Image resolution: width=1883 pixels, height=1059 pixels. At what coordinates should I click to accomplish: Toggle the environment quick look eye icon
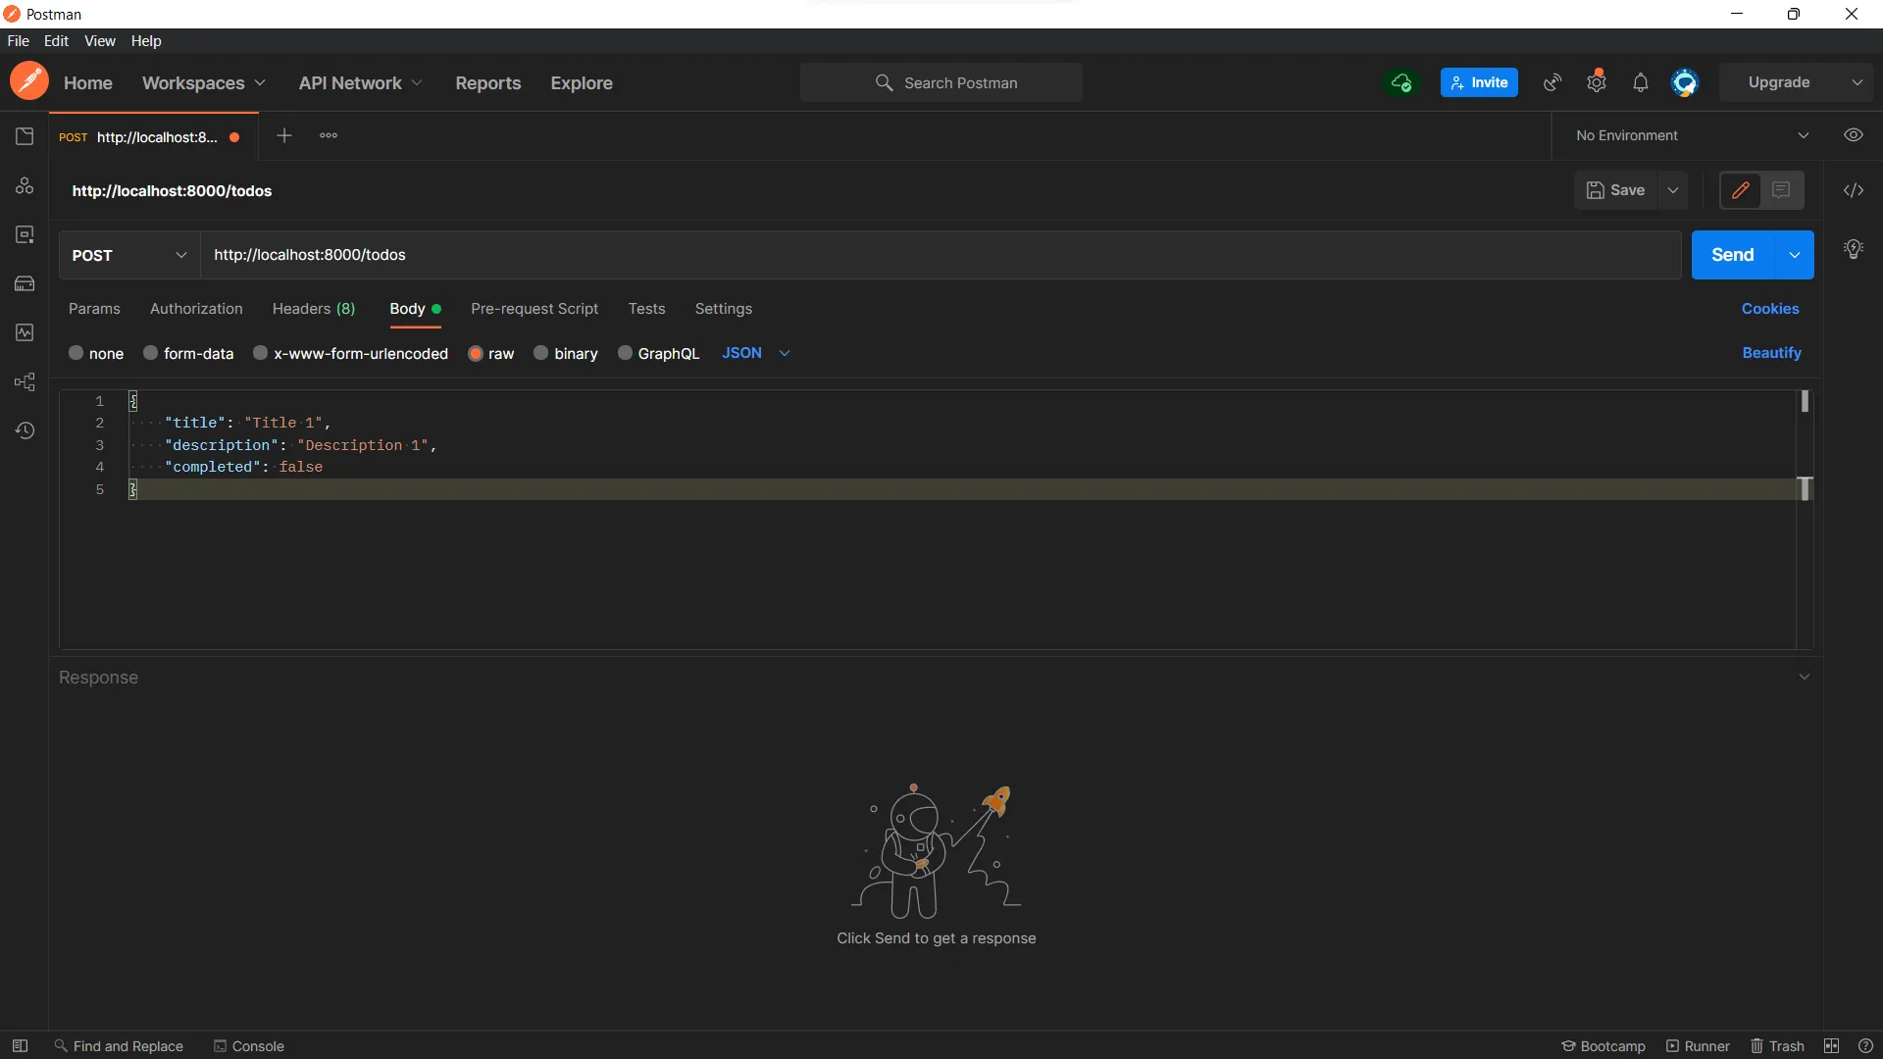point(1853,135)
